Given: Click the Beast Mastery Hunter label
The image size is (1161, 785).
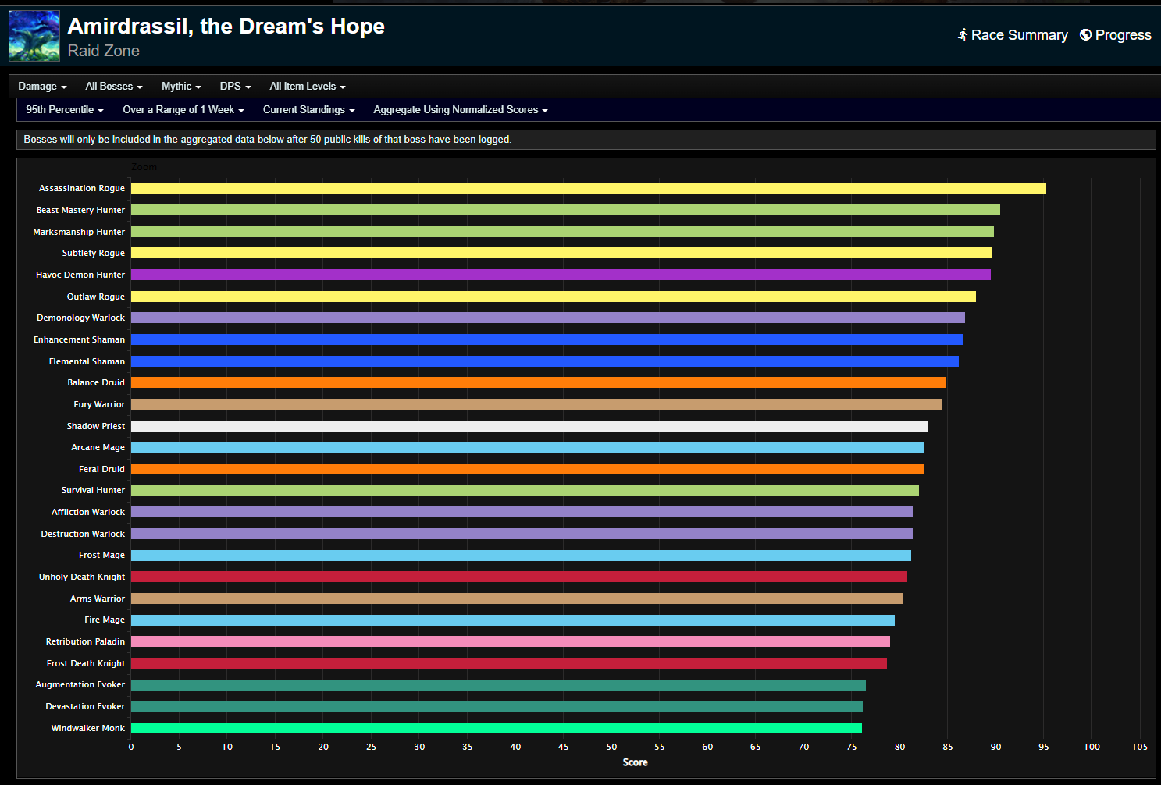Looking at the screenshot, I should tap(80, 210).
